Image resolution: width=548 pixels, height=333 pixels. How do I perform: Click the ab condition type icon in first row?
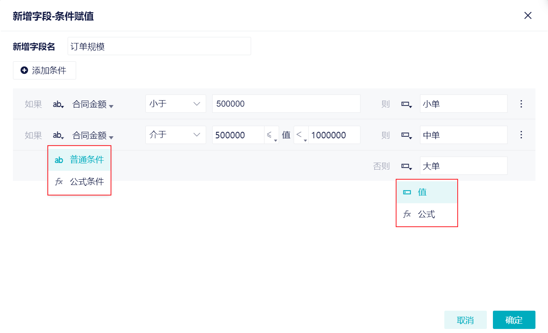[59, 104]
